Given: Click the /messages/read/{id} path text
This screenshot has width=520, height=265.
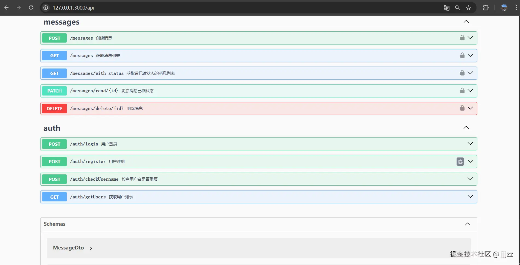Looking at the screenshot, I should pyautogui.click(x=94, y=91).
